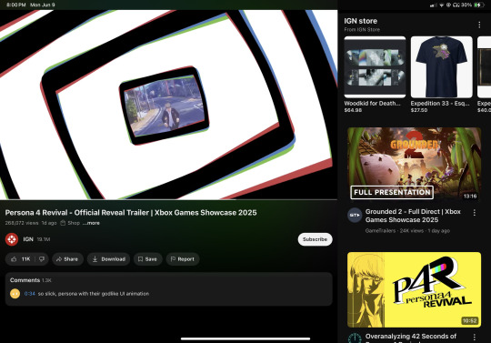The width and height of the screenshot is (491, 343).
Task: Click the From IGN Store subtitle
Action: pos(362,29)
